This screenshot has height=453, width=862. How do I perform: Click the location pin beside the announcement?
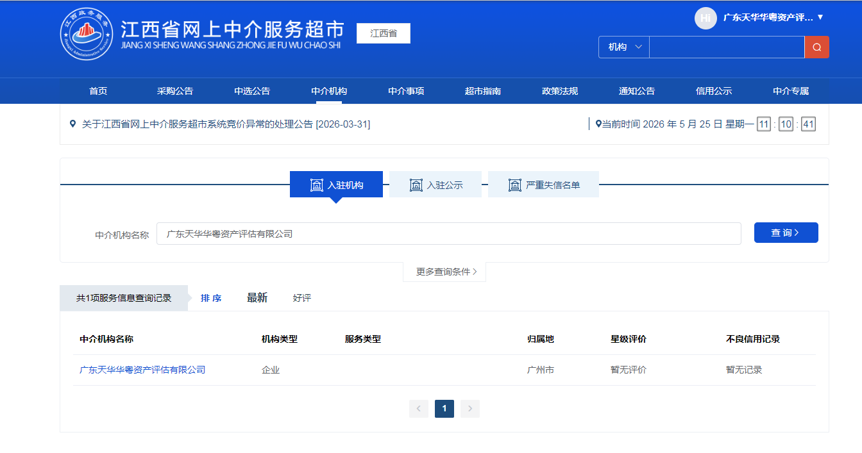(x=72, y=124)
